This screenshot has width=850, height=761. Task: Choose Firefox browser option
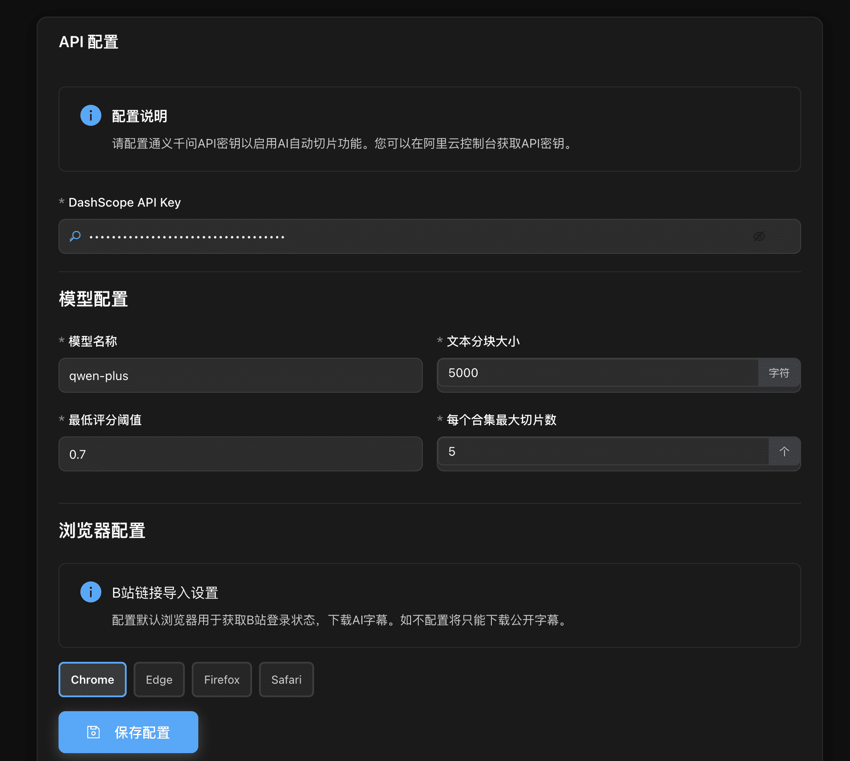tap(222, 680)
